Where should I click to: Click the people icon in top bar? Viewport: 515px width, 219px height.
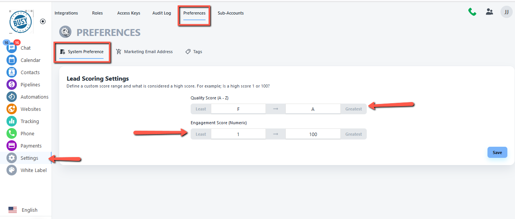point(489,12)
